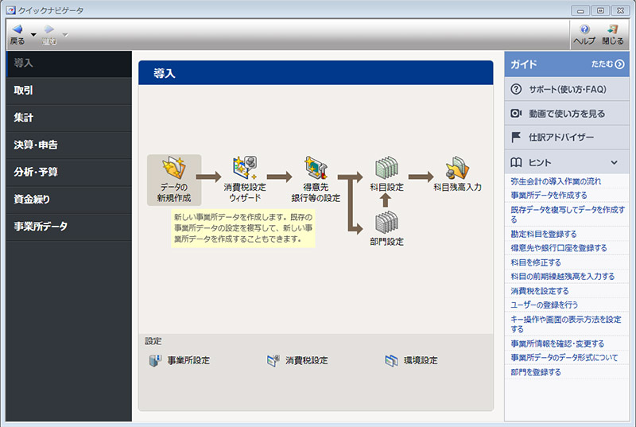Open the 消費税設定ウィザード icon
The height and width of the screenshot is (427, 636).
245,168
